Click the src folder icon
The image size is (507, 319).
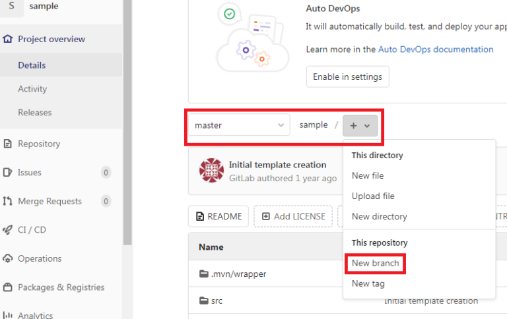point(204,301)
